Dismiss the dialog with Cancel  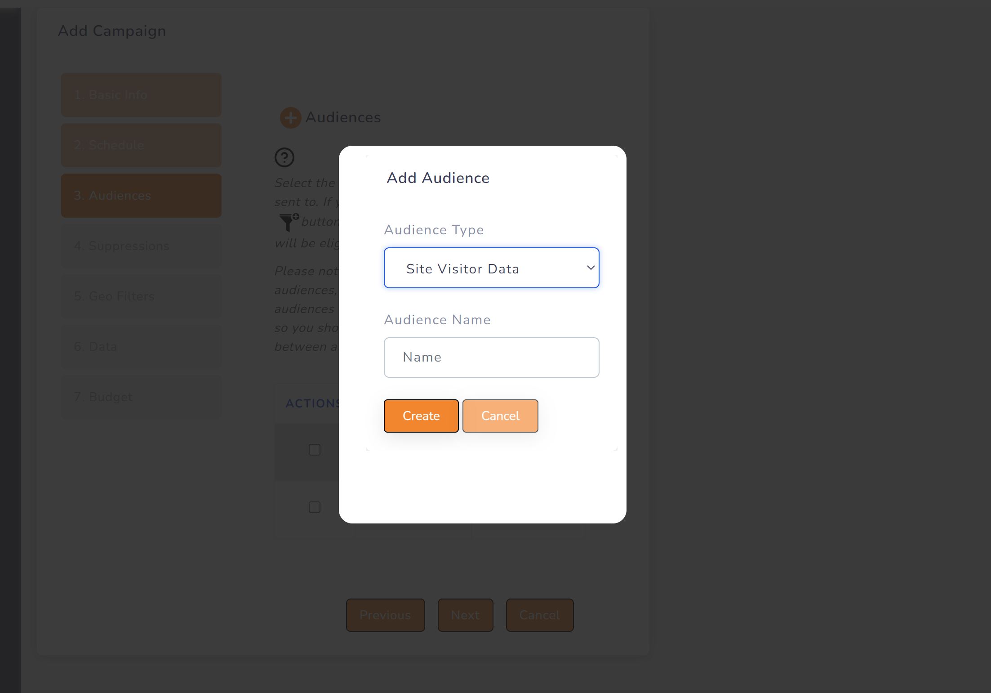500,416
